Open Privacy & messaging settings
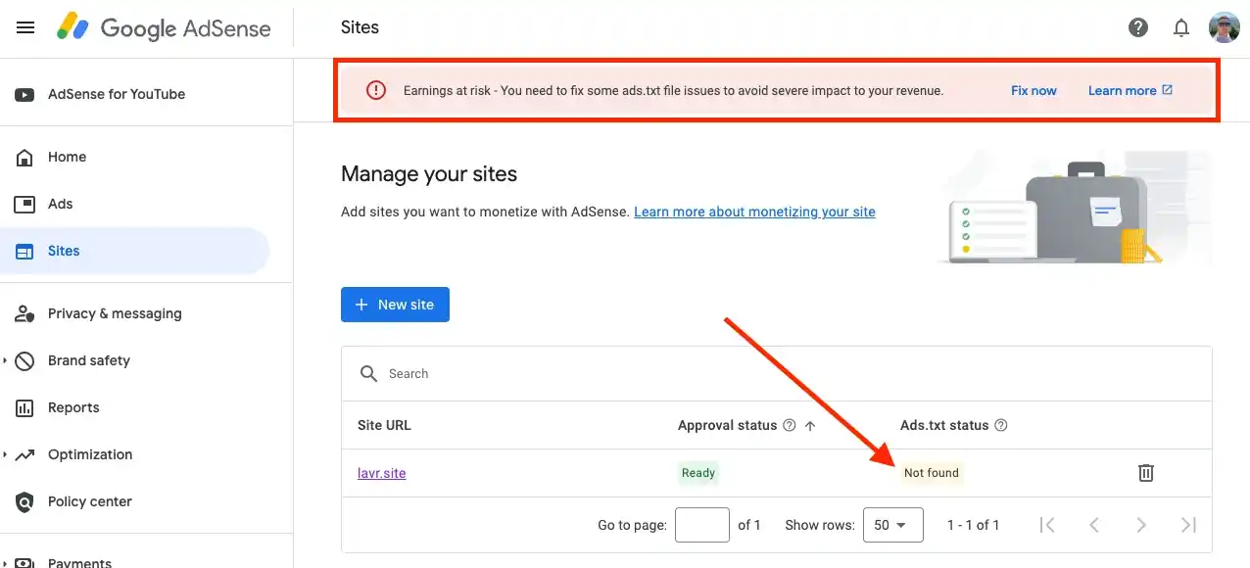1250x568 pixels. [x=114, y=313]
